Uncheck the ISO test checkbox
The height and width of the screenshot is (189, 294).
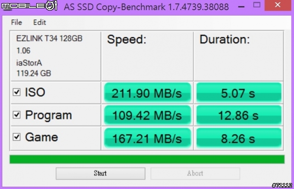click(17, 92)
